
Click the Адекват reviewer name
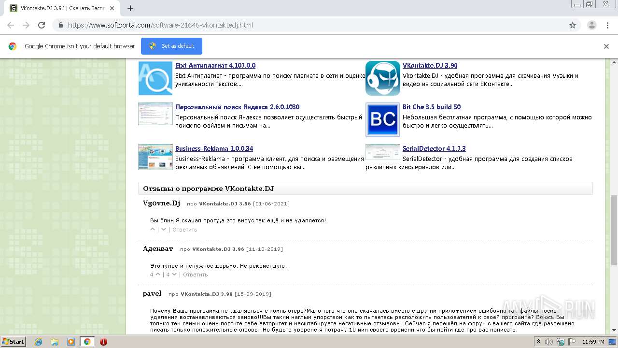pyautogui.click(x=158, y=248)
